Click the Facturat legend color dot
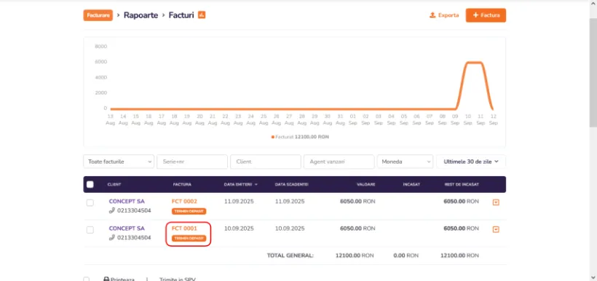This screenshot has width=597, height=281. point(272,137)
